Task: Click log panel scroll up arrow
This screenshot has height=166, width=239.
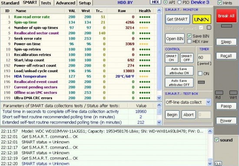Action: (210, 131)
